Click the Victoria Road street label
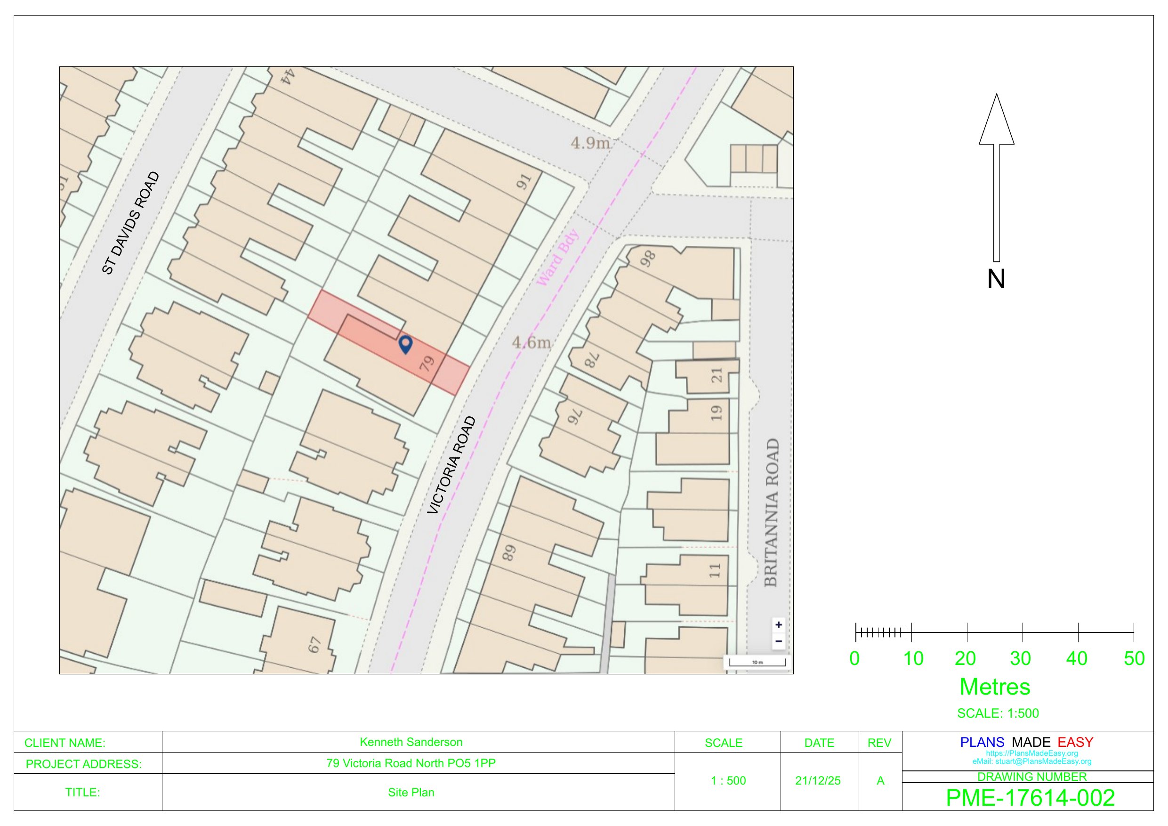Screen dimensions: 1168x826 452,465
